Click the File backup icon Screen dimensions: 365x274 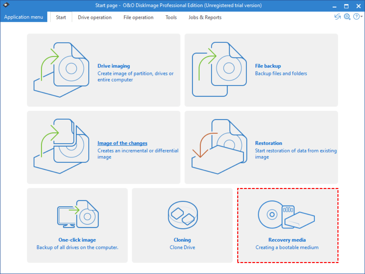click(219, 69)
